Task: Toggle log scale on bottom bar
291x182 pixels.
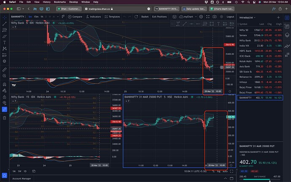Action: (x=218, y=171)
